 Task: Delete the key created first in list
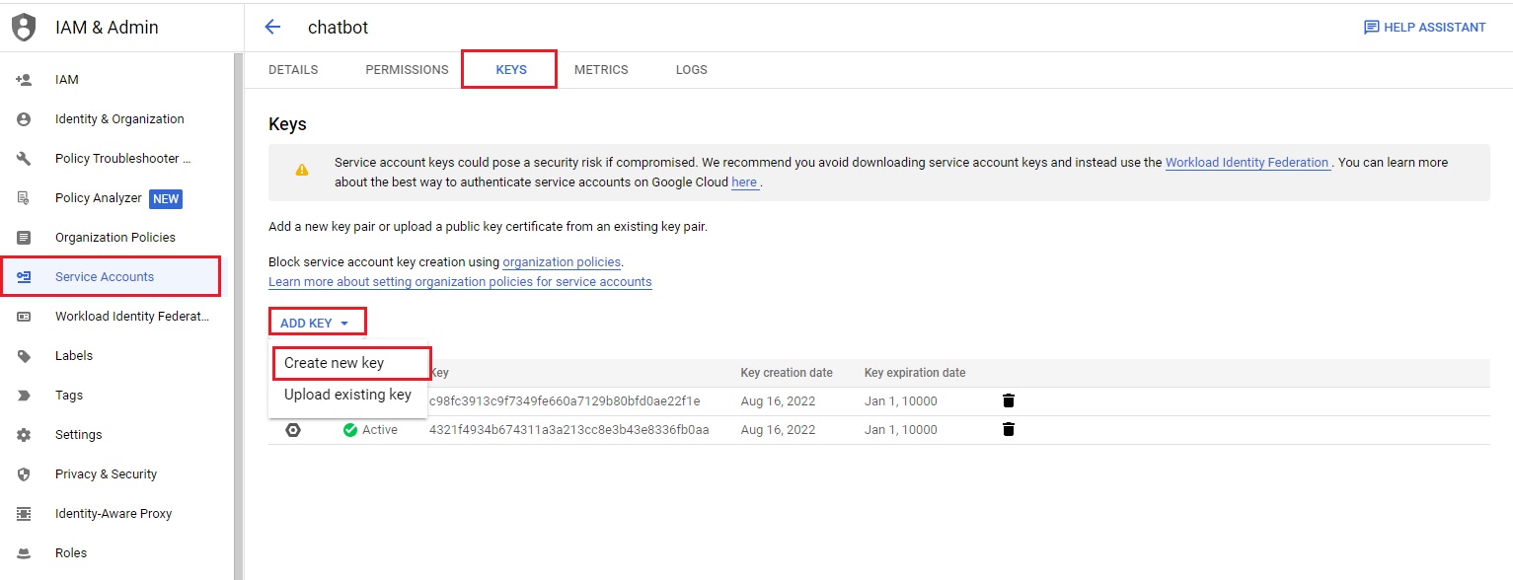pos(1008,400)
